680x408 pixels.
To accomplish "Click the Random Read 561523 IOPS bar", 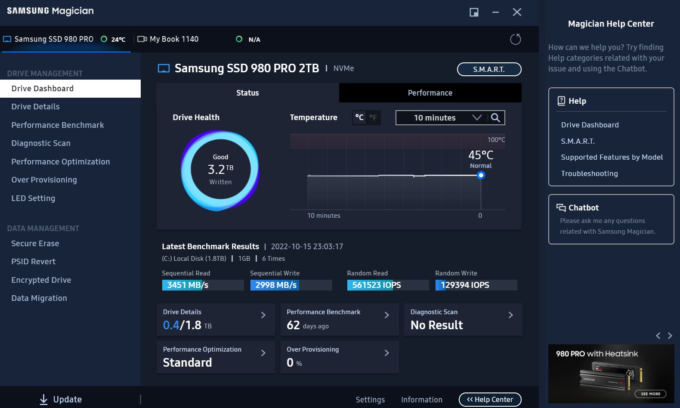I will click(x=388, y=285).
